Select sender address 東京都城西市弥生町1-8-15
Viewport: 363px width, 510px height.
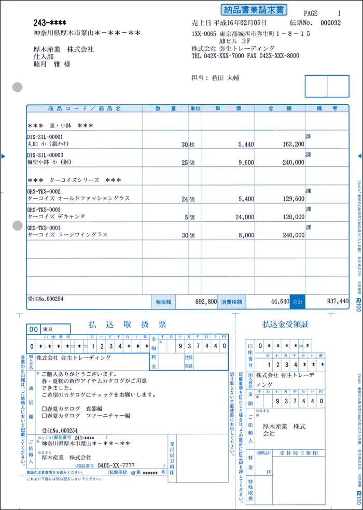(265, 34)
